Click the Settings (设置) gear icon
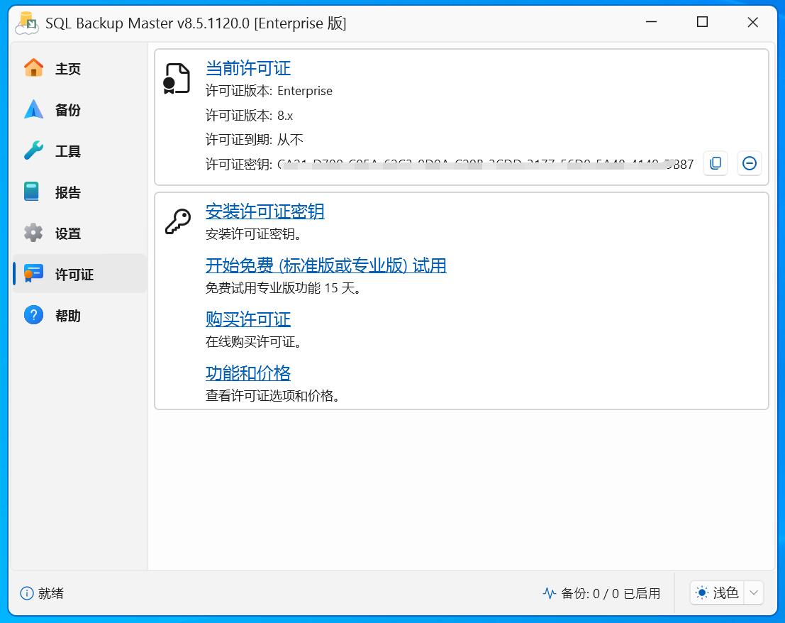This screenshot has height=623, width=785. (33, 232)
